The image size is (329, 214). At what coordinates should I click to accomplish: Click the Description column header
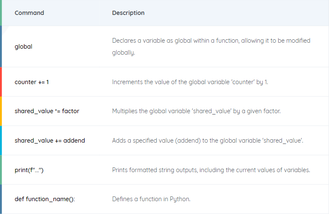click(x=128, y=13)
